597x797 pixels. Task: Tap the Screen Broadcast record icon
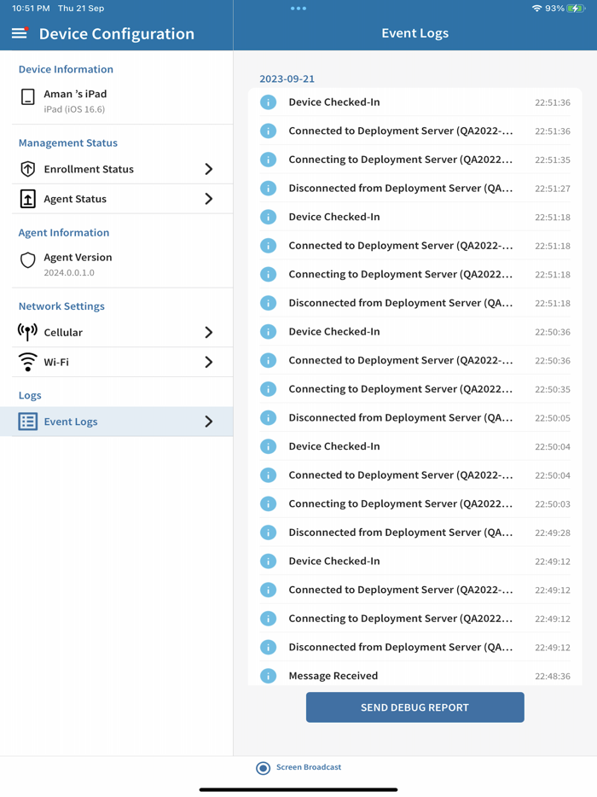pyautogui.click(x=264, y=768)
